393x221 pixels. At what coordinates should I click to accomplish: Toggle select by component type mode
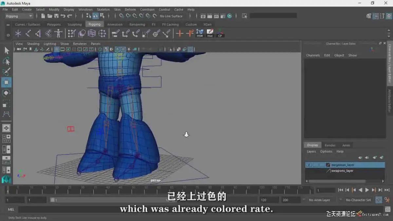point(102,16)
